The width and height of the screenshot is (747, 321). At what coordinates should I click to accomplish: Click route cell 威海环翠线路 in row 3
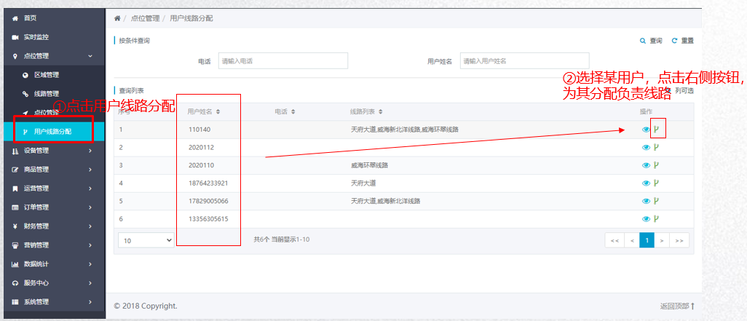tap(369, 165)
